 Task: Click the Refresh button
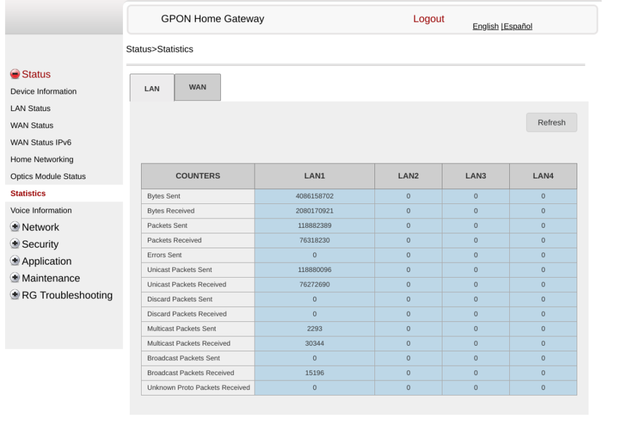pos(551,122)
